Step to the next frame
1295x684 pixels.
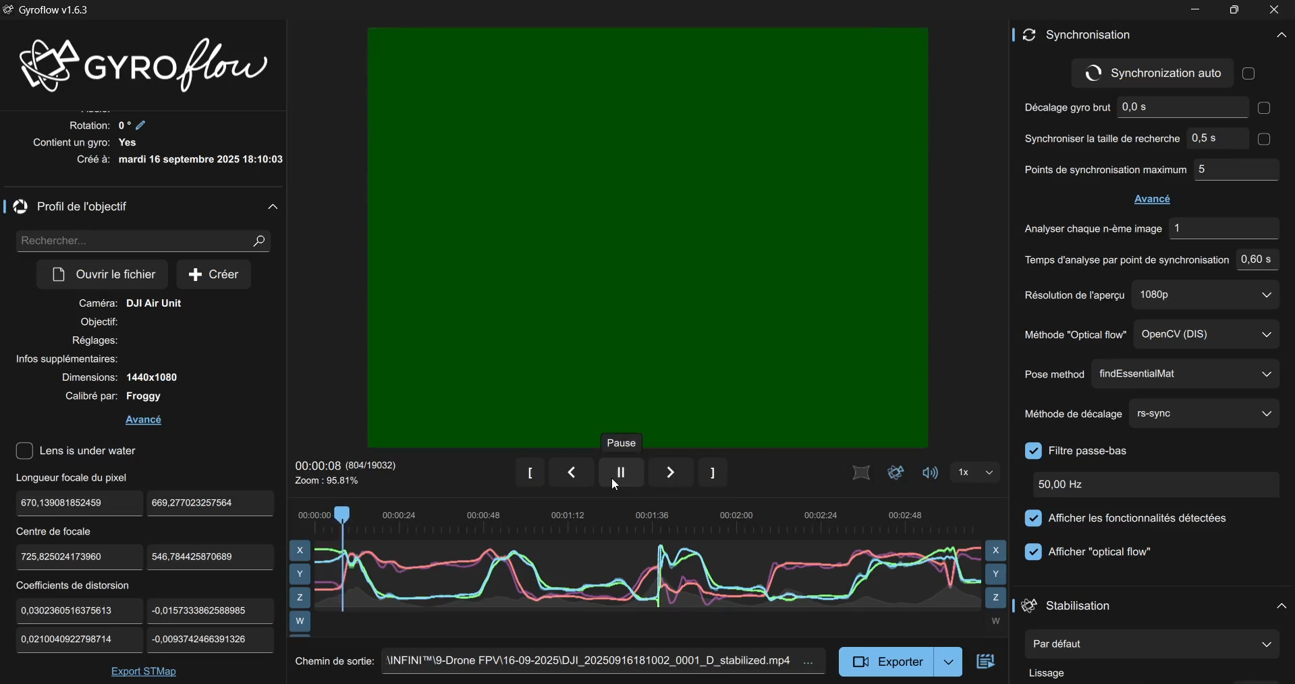click(x=670, y=473)
